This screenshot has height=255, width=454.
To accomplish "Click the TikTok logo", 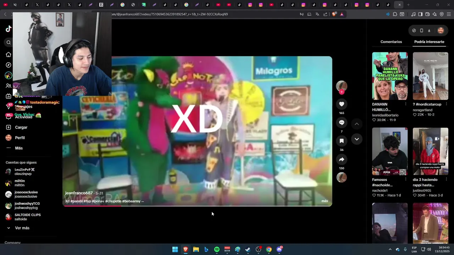I will [9, 29].
